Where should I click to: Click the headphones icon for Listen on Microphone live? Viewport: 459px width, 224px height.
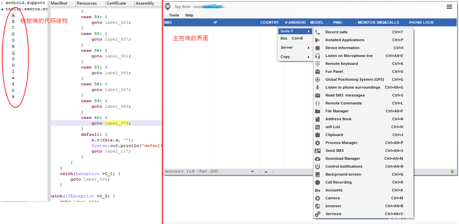coord(317,56)
